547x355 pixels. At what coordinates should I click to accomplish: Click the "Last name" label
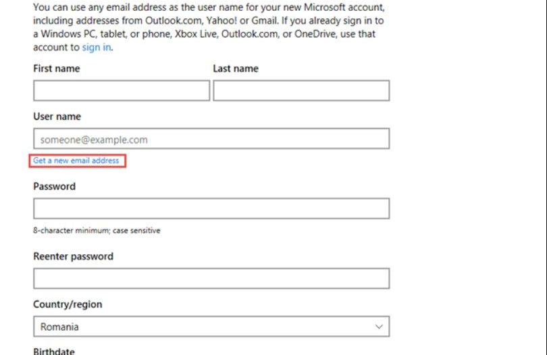(236, 68)
